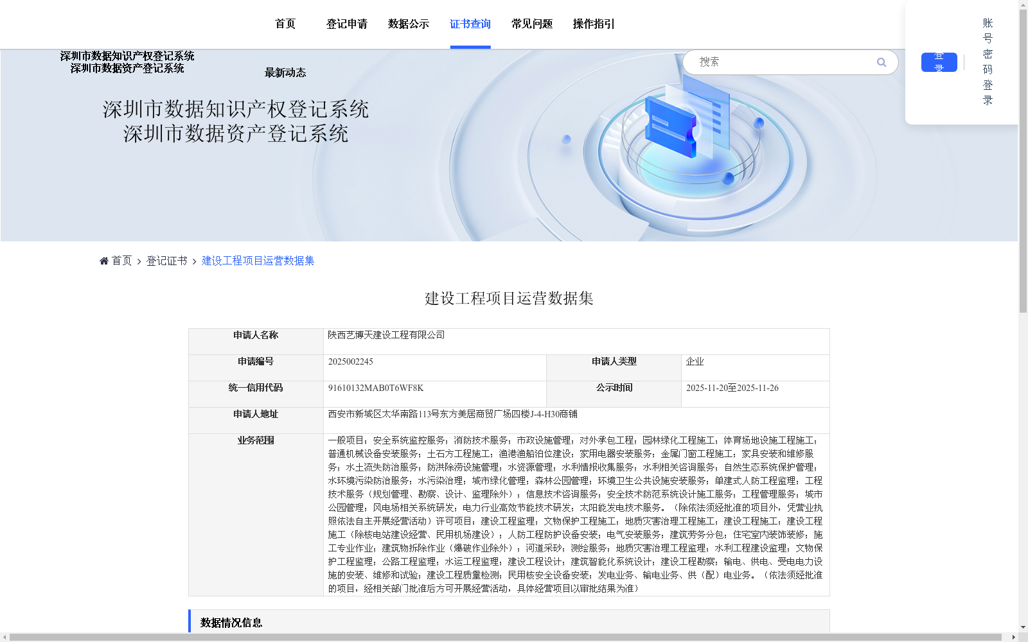Click the 申请编号 label cell

tap(256, 368)
